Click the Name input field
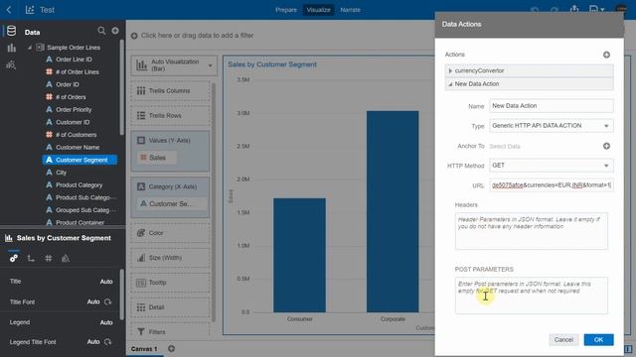The width and height of the screenshot is (636, 357). pos(552,106)
